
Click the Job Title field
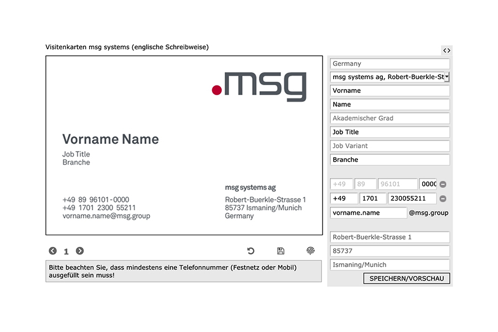tap(390, 132)
